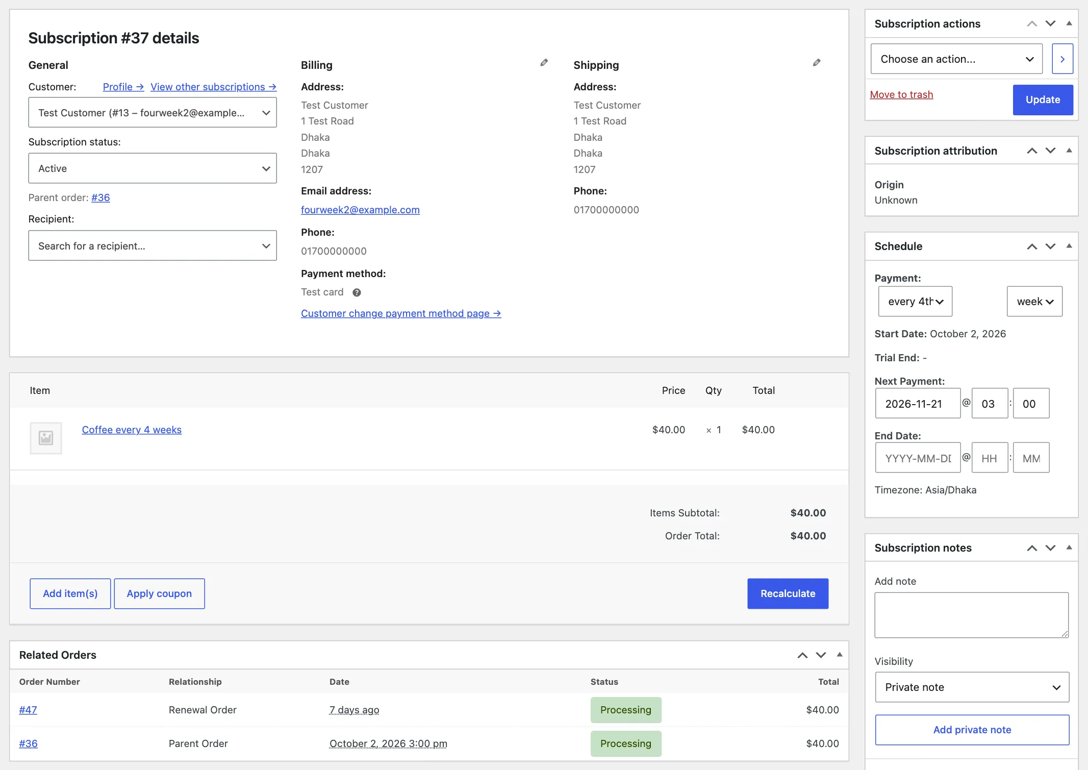The image size is (1088, 770).
Task: Toggle Related Orders panel triangle
Action: pyautogui.click(x=840, y=655)
